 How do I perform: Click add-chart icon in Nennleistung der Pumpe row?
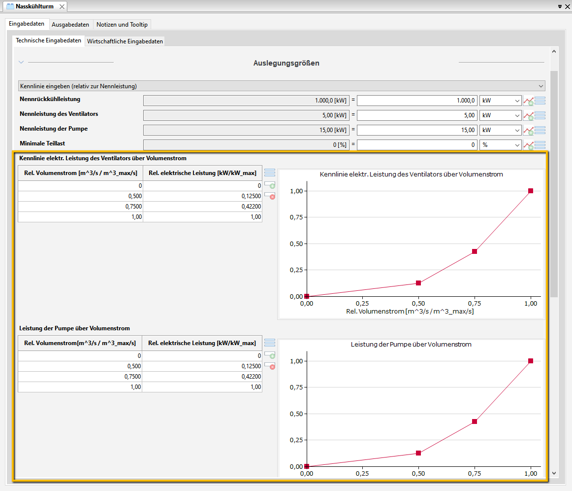528,131
